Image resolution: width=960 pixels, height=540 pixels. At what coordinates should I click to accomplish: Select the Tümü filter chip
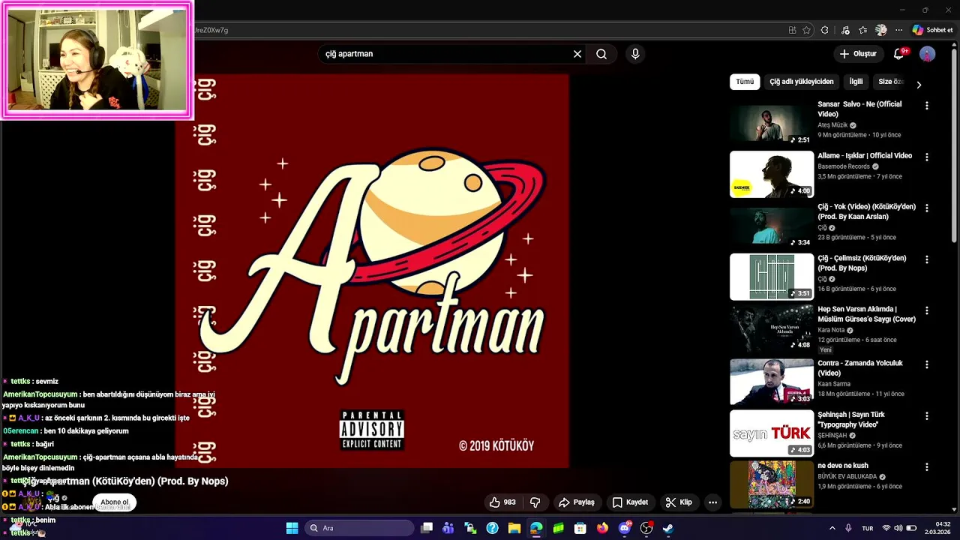click(745, 82)
